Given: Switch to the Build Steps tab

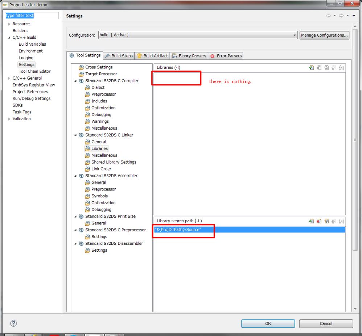Looking at the screenshot, I should point(119,56).
